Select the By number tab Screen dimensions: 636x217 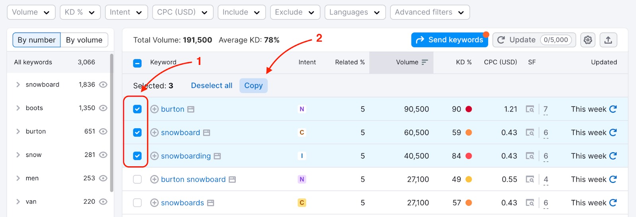[37, 40]
